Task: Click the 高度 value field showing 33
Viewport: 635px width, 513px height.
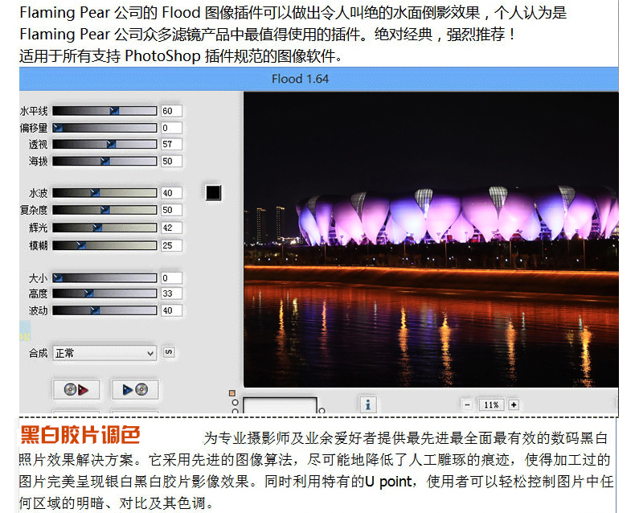Action: pos(171,293)
